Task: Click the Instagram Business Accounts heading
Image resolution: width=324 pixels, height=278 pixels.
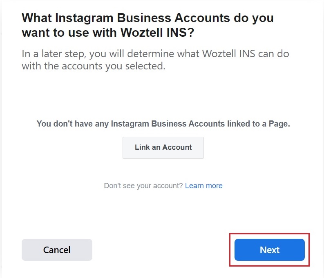Action: click(147, 25)
